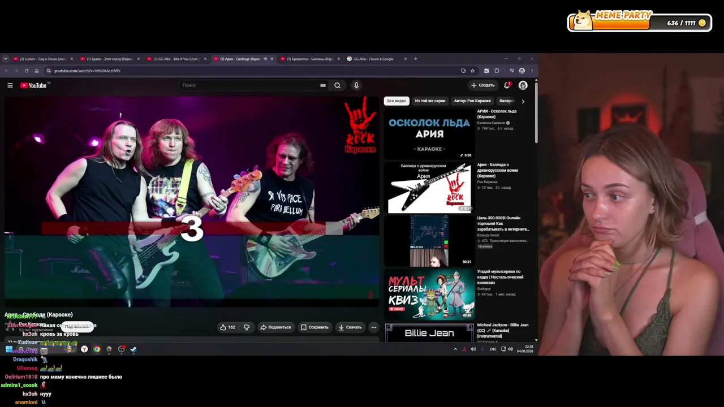Expand the browser tab search dropdown
Screen dimensions: 724x407
click(6, 59)
